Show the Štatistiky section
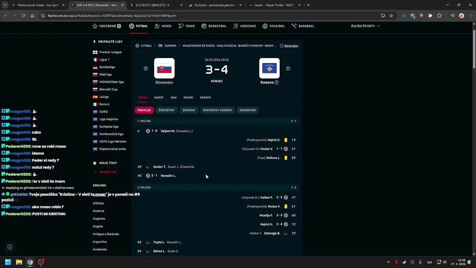This screenshot has width=476, height=268. click(167, 110)
